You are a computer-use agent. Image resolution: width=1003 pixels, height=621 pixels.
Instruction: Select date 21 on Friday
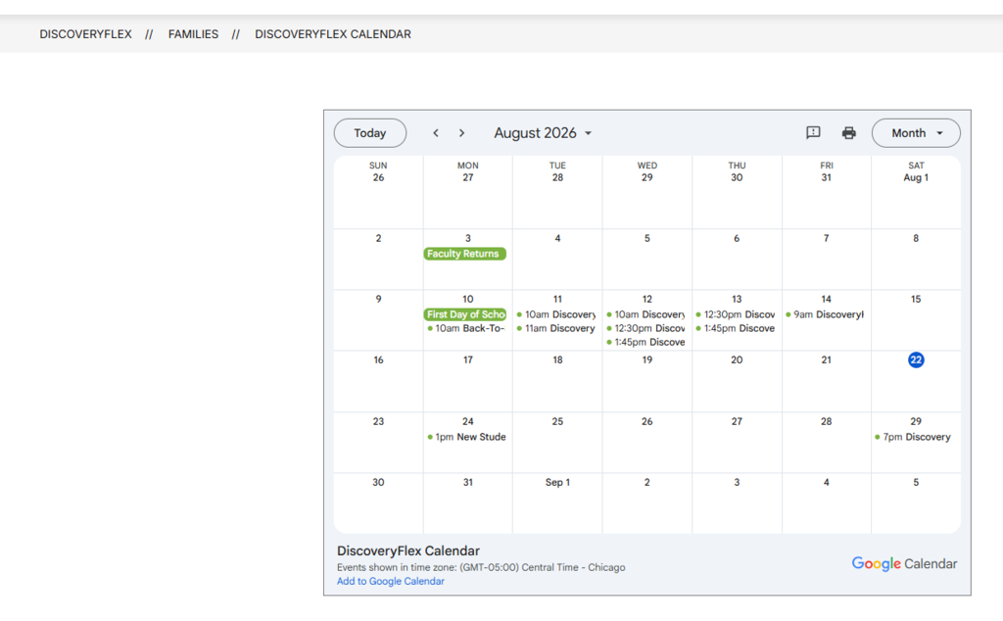pos(827,360)
